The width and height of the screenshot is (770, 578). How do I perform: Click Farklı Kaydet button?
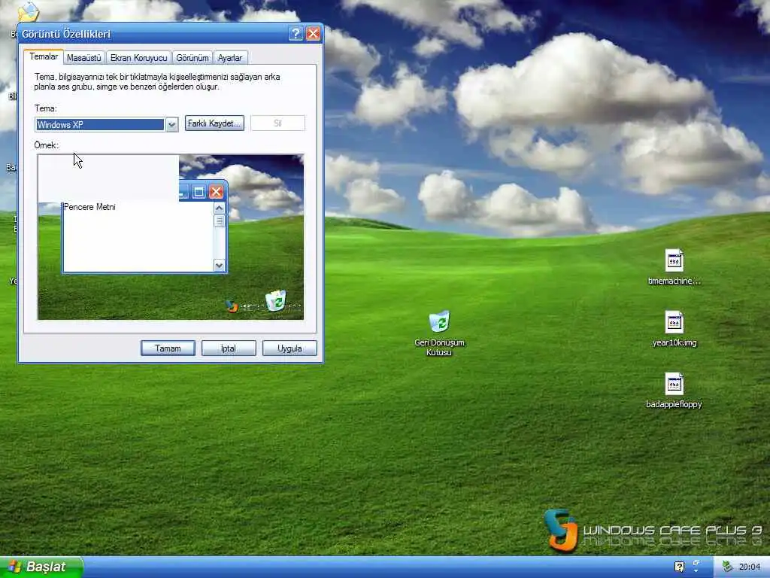[214, 123]
